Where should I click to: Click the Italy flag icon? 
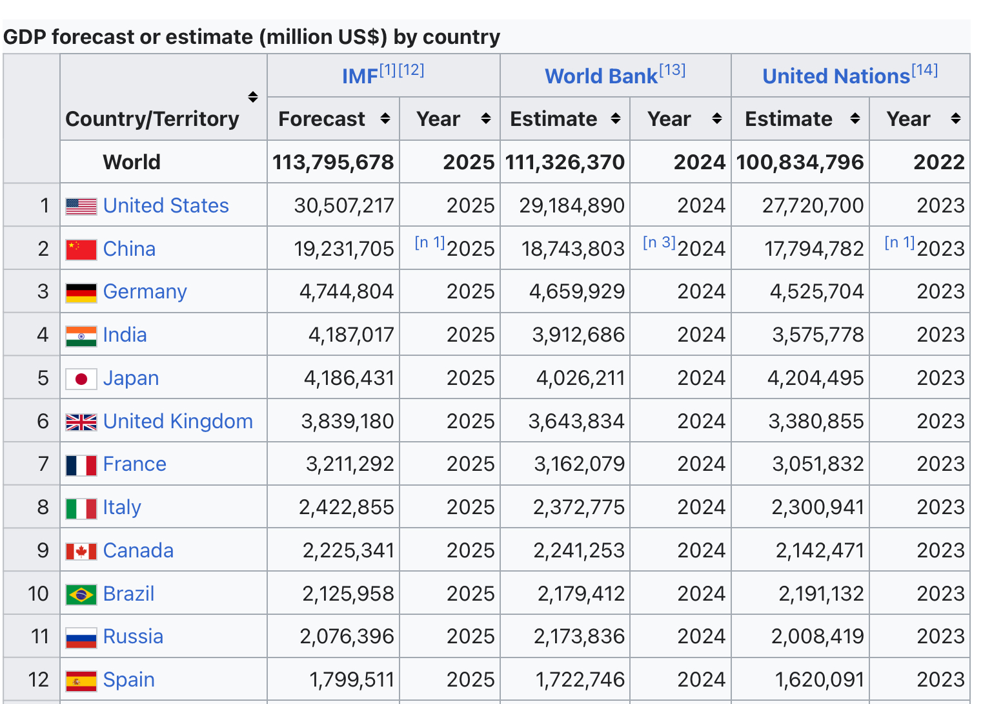(81, 508)
